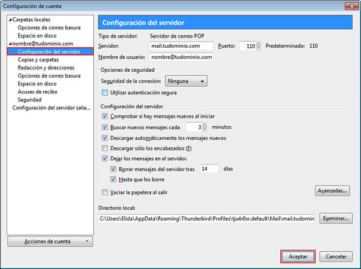Decrease the Puerto value with down arrow

pos(259,48)
